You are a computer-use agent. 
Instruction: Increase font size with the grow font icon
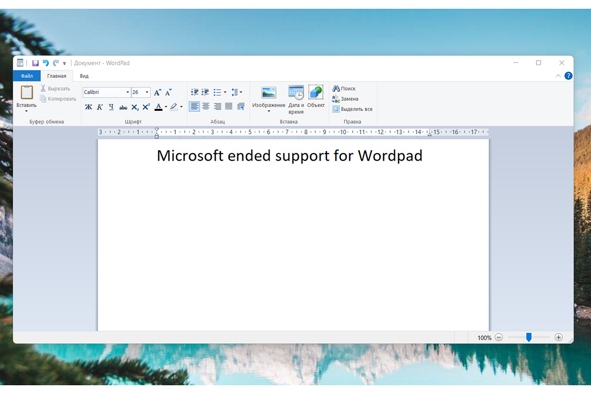(158, 92)
